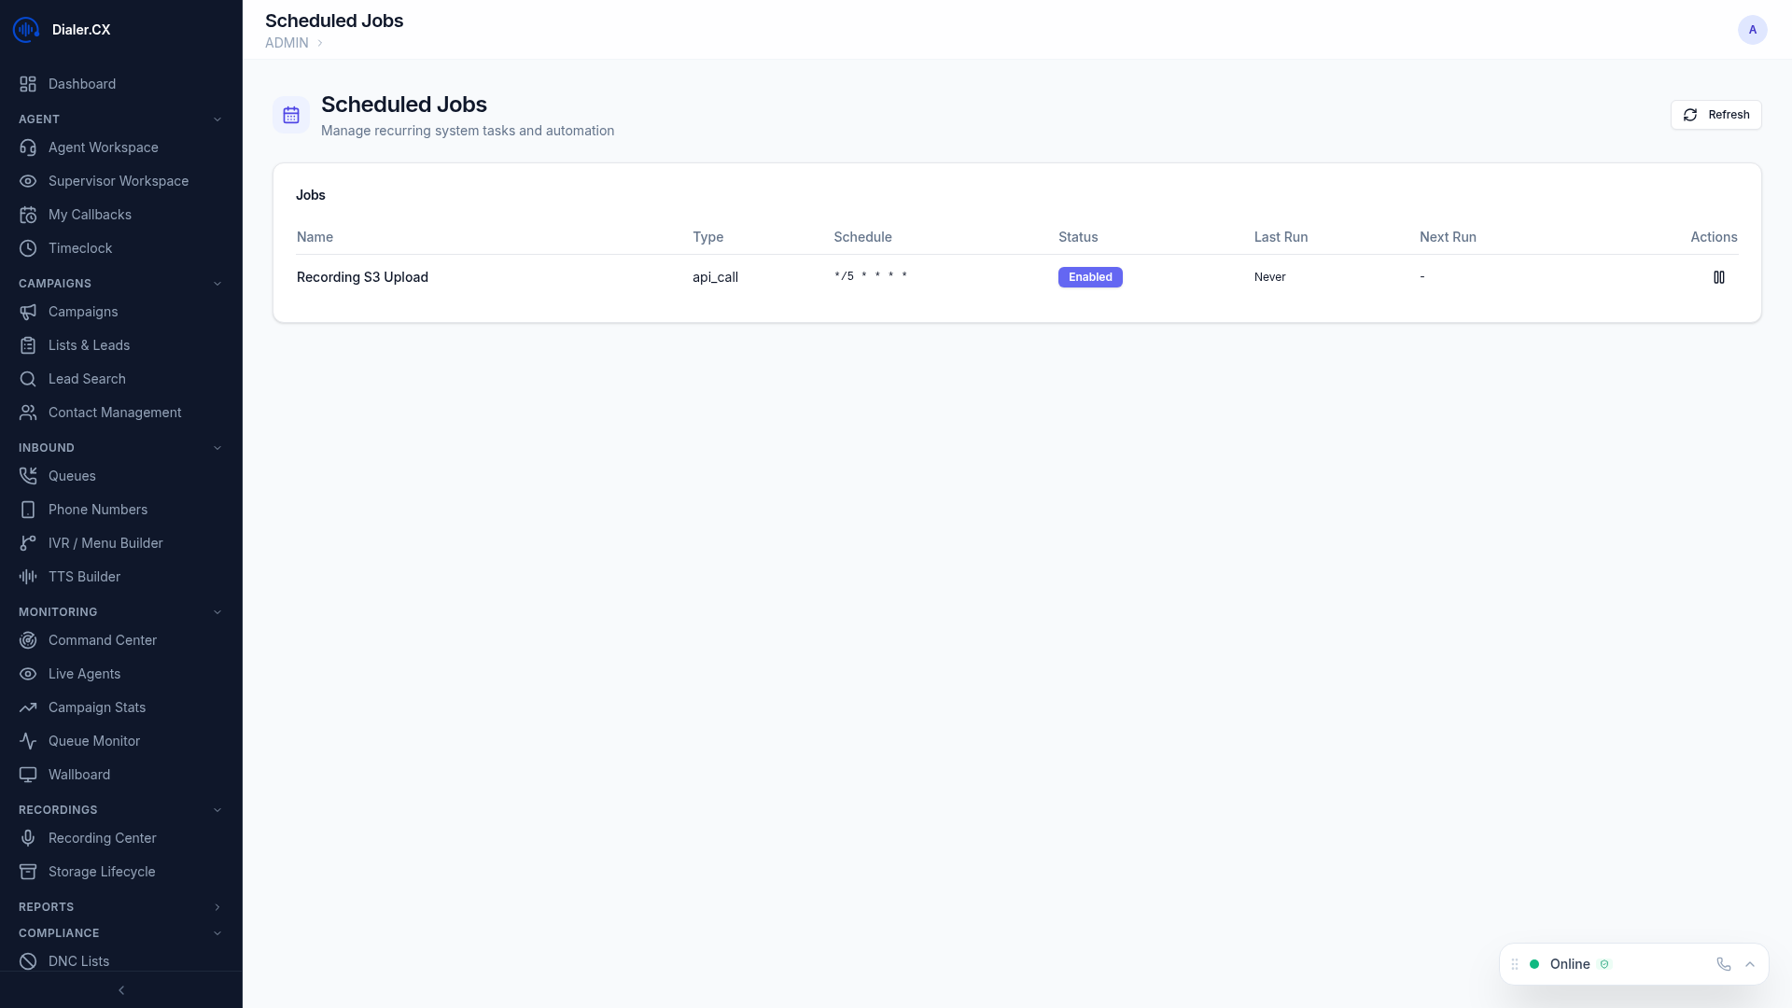Open the Recording S3 Upload job name link

click(362, 277)
